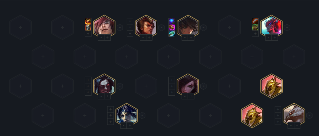Click the empty hexagon in top-left corner
The width and height of the screenshot is (319, 136).
pos(20,27)
